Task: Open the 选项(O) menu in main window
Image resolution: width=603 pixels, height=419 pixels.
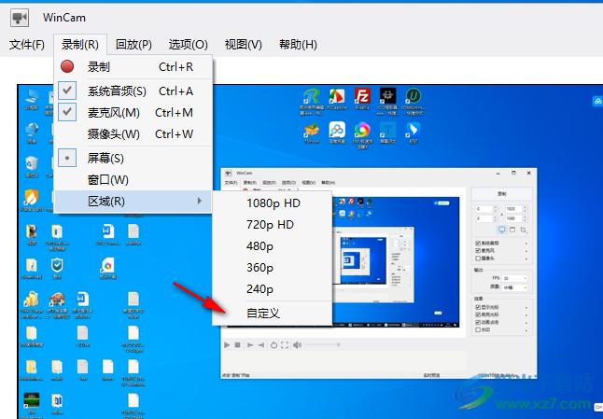Action: point(188,45)
